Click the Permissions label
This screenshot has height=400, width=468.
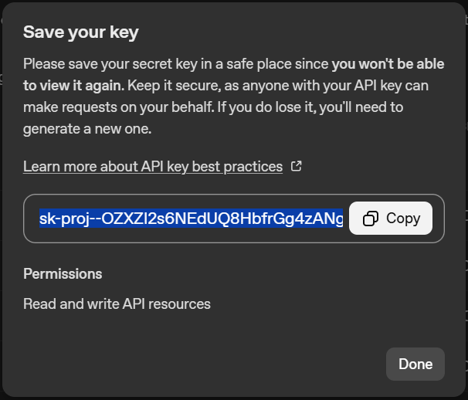tap(63, 273)
